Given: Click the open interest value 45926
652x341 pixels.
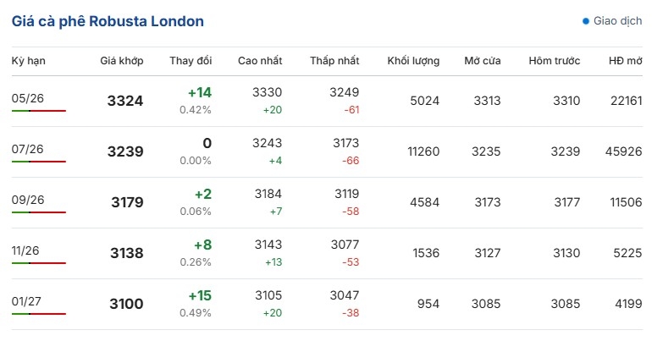Looking at the screenshot, I should click(624, 151).
